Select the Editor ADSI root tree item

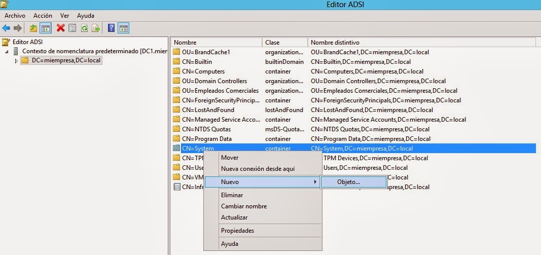(27, 42)
